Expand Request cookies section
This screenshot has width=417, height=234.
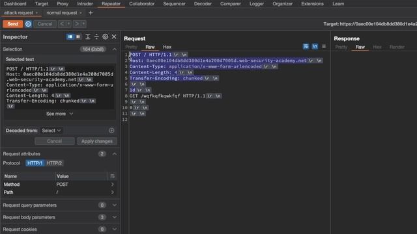[x=115, y=229]
